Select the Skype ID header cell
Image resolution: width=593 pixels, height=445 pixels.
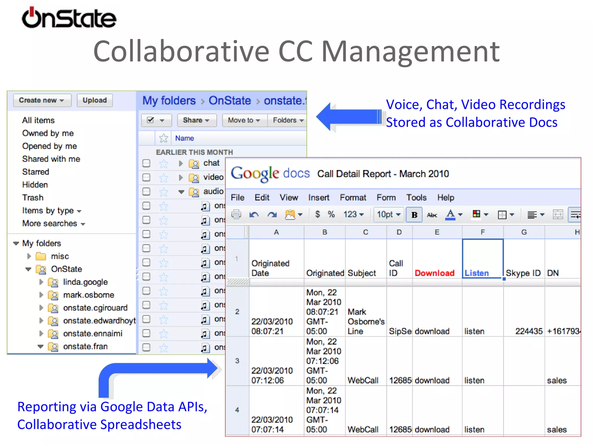pos(524,259)
